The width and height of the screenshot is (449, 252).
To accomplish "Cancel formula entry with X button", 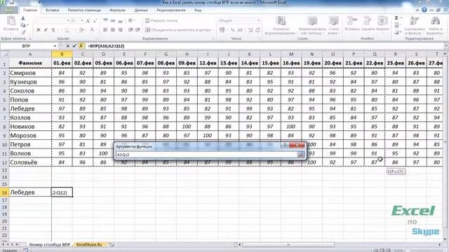I will pos(67,45).
